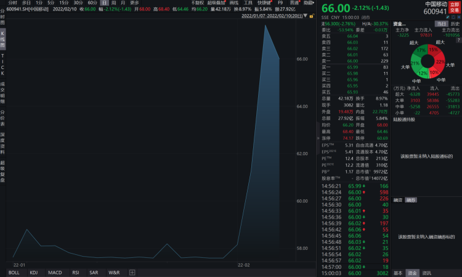Expand the 资金... panel title
This screenshot has height=277, width=462.
pyautogui.click(x=400, y=24)
